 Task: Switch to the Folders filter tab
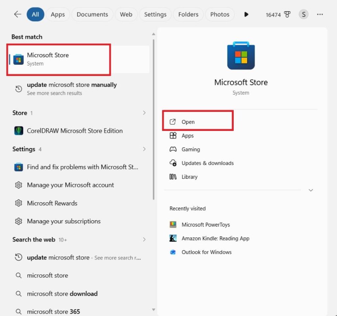pos(188,14)
